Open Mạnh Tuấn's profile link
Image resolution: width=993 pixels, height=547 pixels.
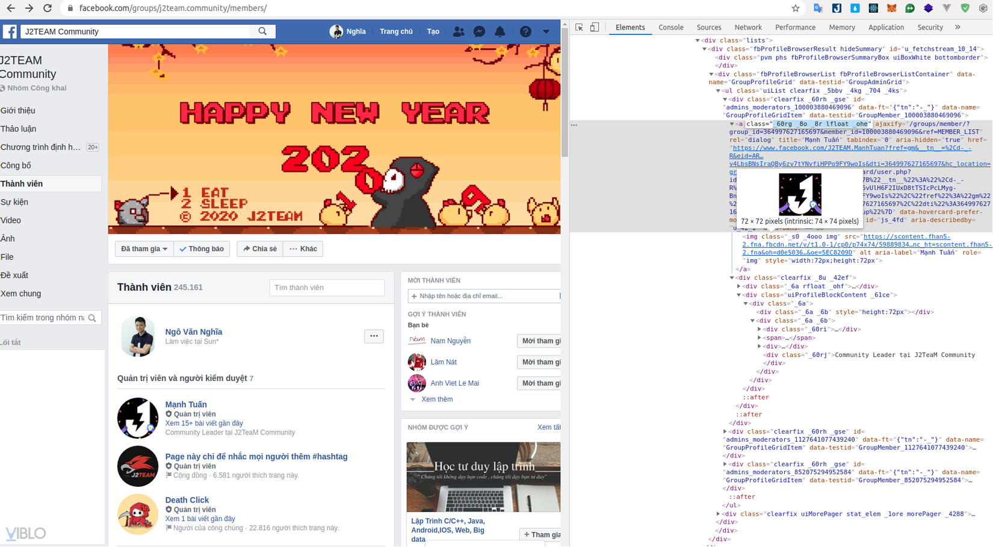[x=186, y=404]
